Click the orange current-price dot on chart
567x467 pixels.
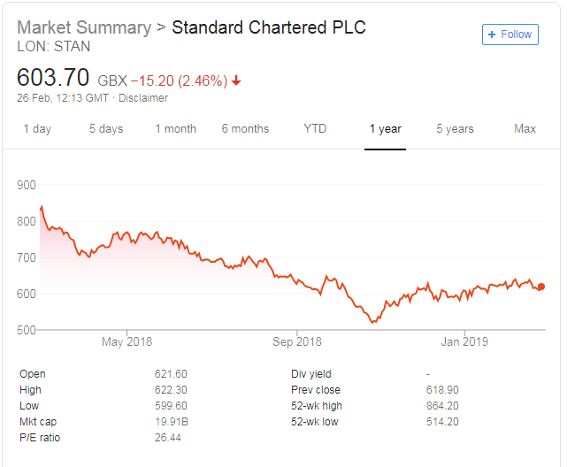tap(541, 287)
